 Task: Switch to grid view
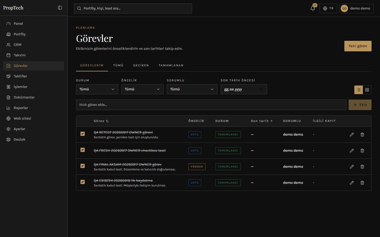click(367, 90)
